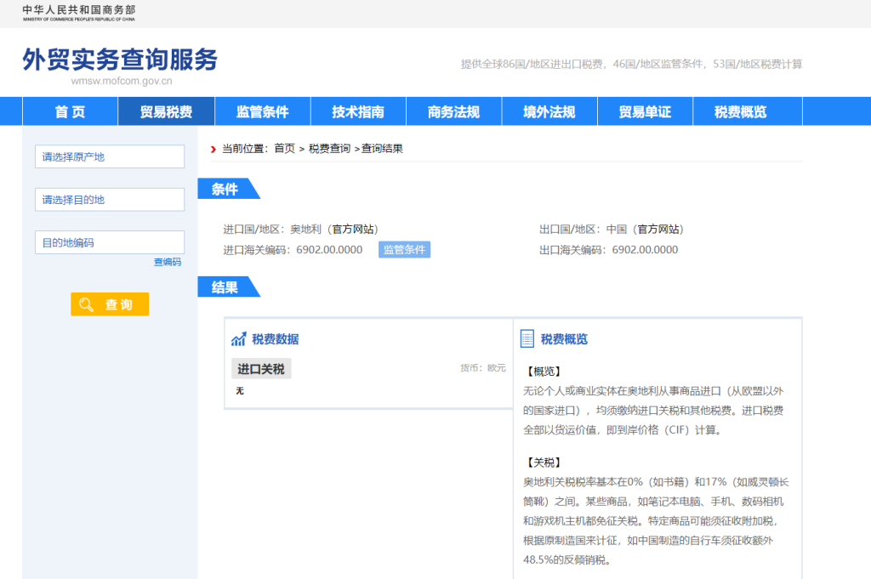Click the 【概览】 heading
Viewport: 871px width, 579px height.
(x=544, y=372)
